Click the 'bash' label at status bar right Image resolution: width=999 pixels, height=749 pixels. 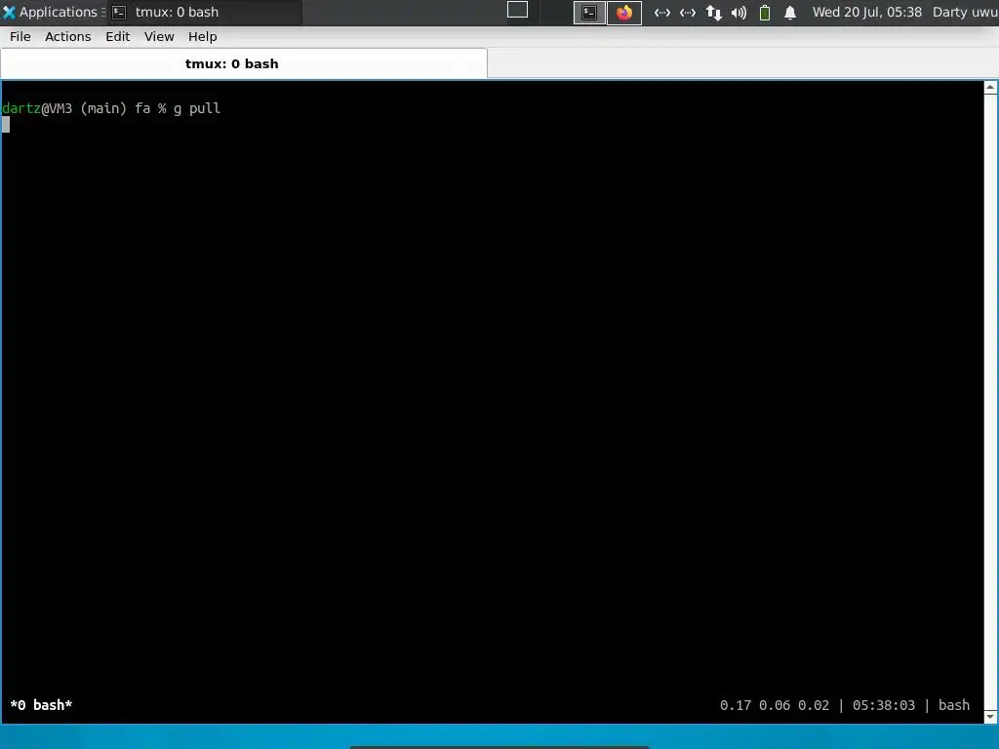[954, 705]
